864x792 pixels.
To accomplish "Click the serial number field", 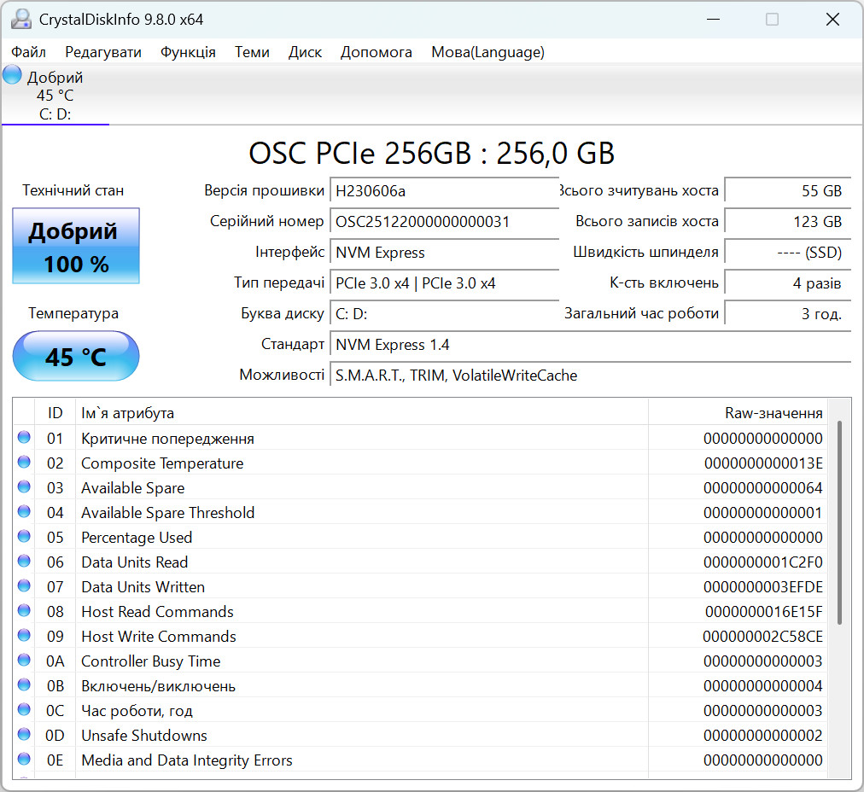I will coord(444,222).
